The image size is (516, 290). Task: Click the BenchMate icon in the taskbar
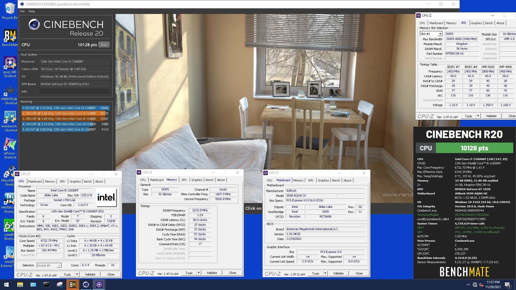pyautogui.click(x=73, y=285)
